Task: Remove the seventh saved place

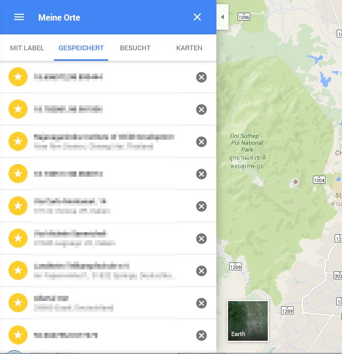Action: pos(201,271)
